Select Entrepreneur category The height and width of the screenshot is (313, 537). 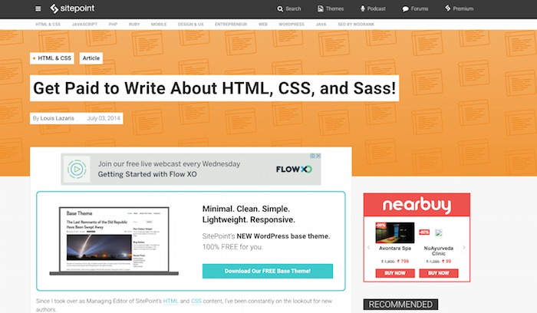pos(231,25)
